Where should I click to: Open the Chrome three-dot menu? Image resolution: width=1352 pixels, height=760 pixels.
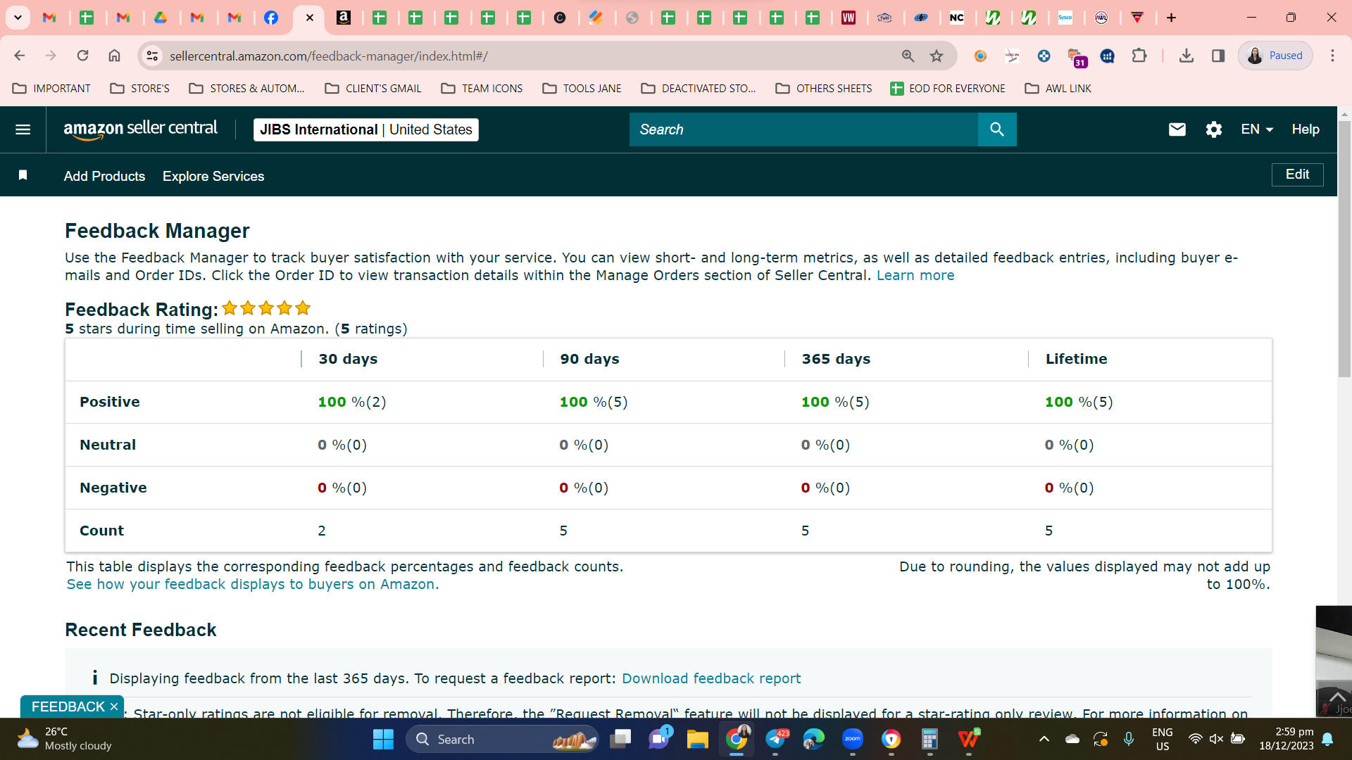tap(1332, 56)
